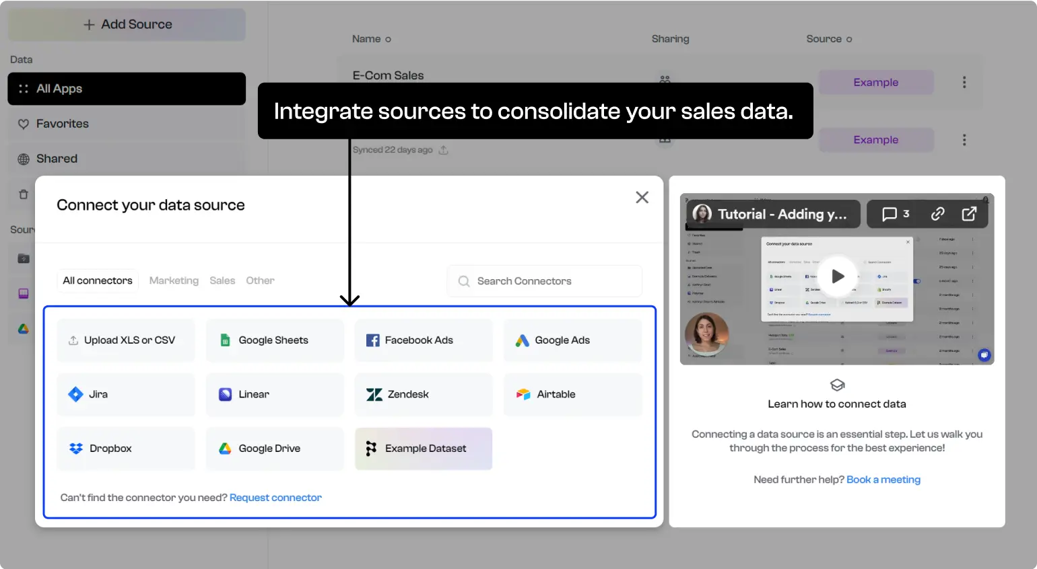Open options menu for second Example row

[x=964, y=140]
